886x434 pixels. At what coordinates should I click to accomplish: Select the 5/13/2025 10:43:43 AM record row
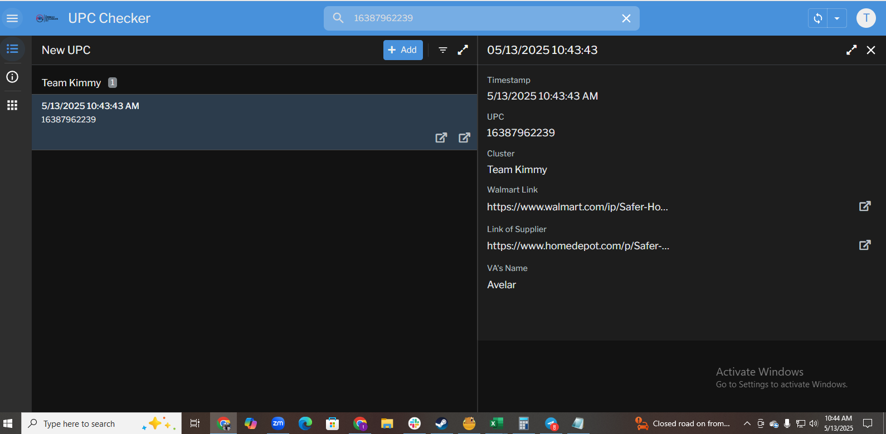(x=223, y=113)
